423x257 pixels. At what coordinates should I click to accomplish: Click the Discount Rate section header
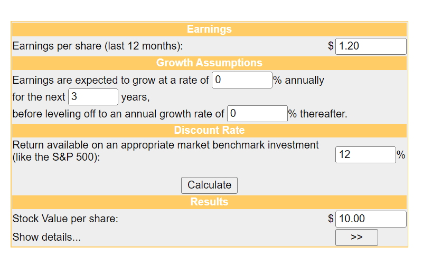209,130
